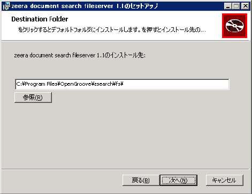The image size is (252, 194).
Task: Close the setup window
Action: 245,6
